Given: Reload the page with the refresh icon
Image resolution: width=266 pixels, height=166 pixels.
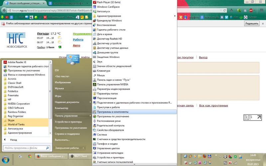Looking at the screenshot, I should pos(224,10).
